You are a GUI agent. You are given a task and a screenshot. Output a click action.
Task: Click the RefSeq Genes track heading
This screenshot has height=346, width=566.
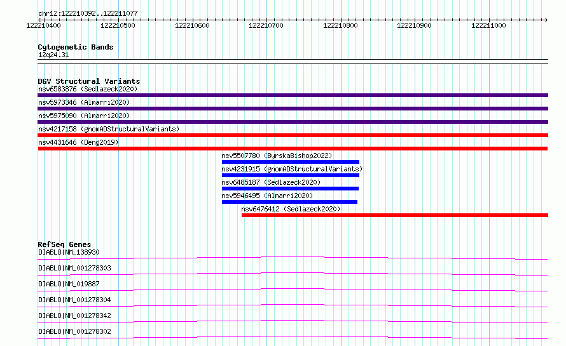(64, 244)
